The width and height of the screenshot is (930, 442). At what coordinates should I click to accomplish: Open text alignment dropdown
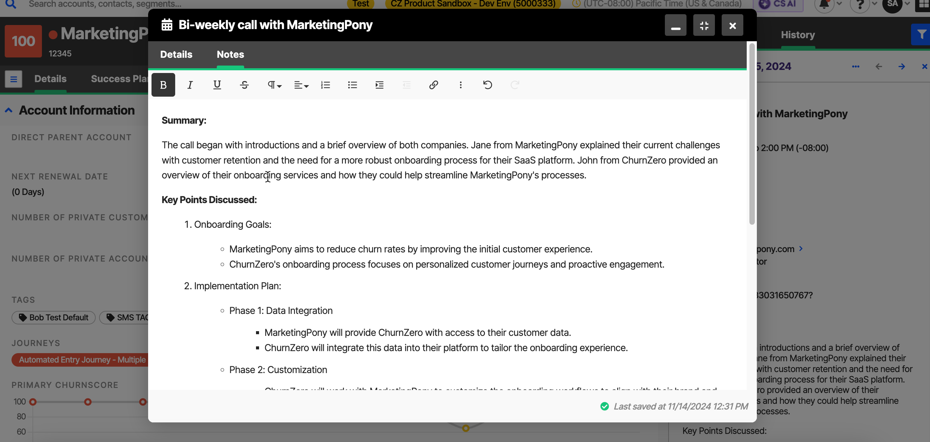click(301, 85)
